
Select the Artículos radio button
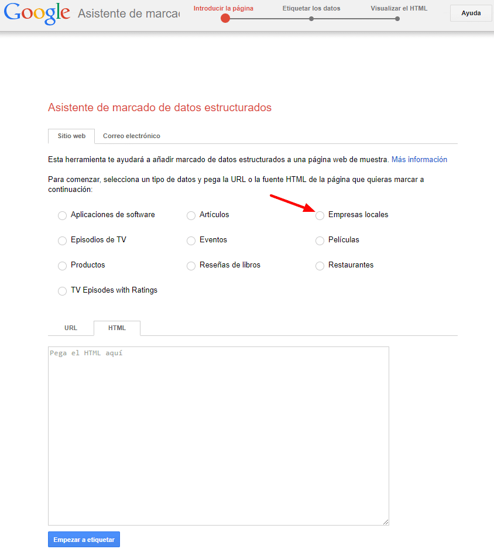[x=191, y=215]
